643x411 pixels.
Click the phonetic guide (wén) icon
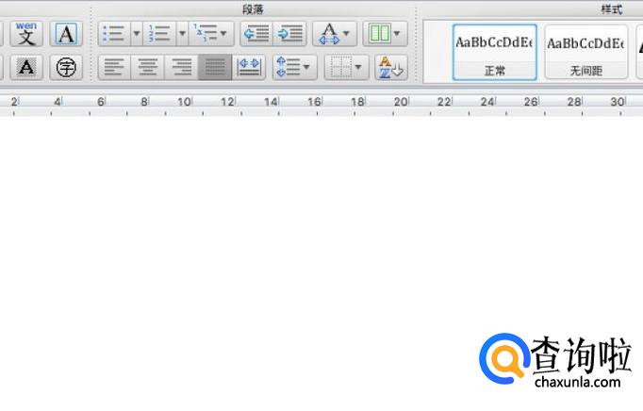pos(27,34)
